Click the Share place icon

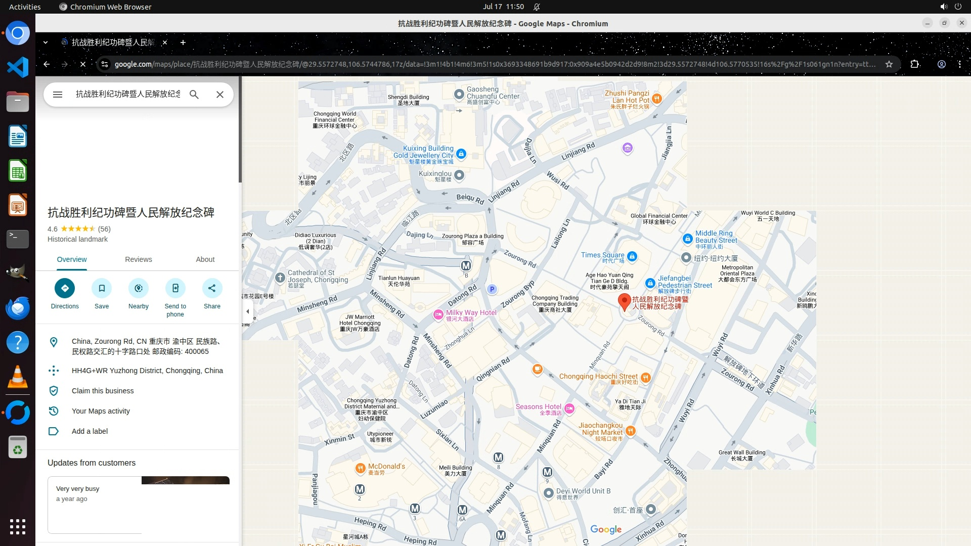(212, 288)
